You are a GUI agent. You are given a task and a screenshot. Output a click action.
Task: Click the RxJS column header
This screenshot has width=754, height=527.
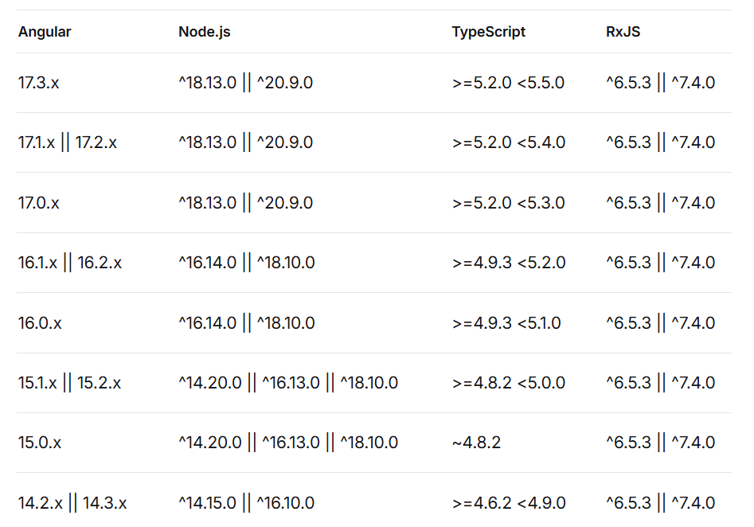click(x=623, y=32)
